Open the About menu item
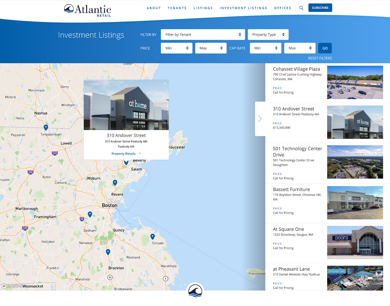Viewport: 390px width, 306px height. pos(154,8)
